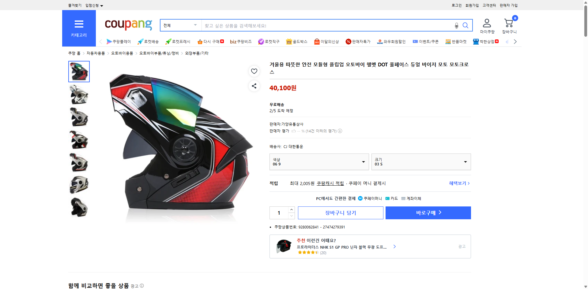Click the right chevron arrow in navigation bar
This screenshot has height=289, width=588.
pyautogui.click(x=515, y=41)
